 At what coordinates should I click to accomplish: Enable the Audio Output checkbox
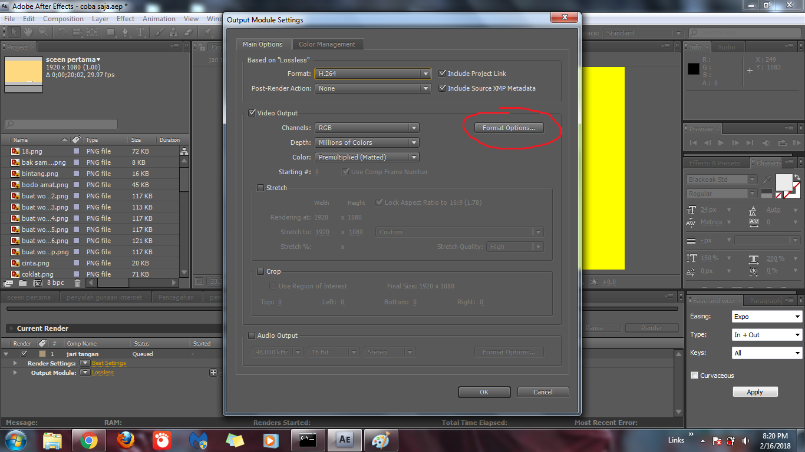pyautogui.click(x=252, y=335)
